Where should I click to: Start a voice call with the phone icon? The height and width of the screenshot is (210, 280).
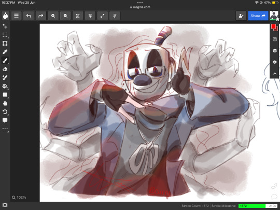coord(274,186)
